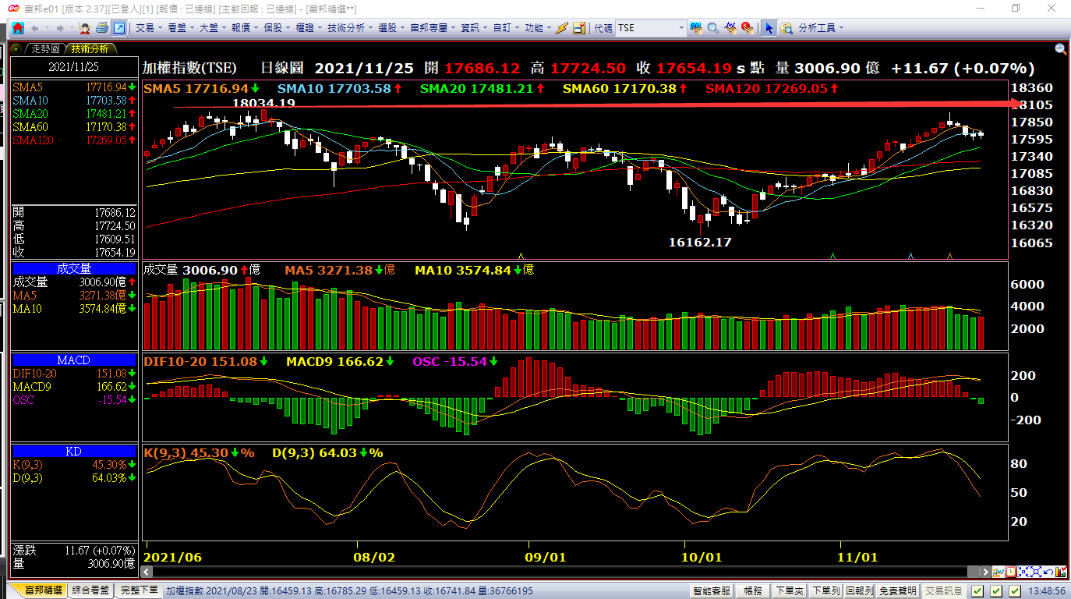Click the round yellow button left of 走勢圖
The width and height of the screenshot is (1071, 599).
click(17, 48)
